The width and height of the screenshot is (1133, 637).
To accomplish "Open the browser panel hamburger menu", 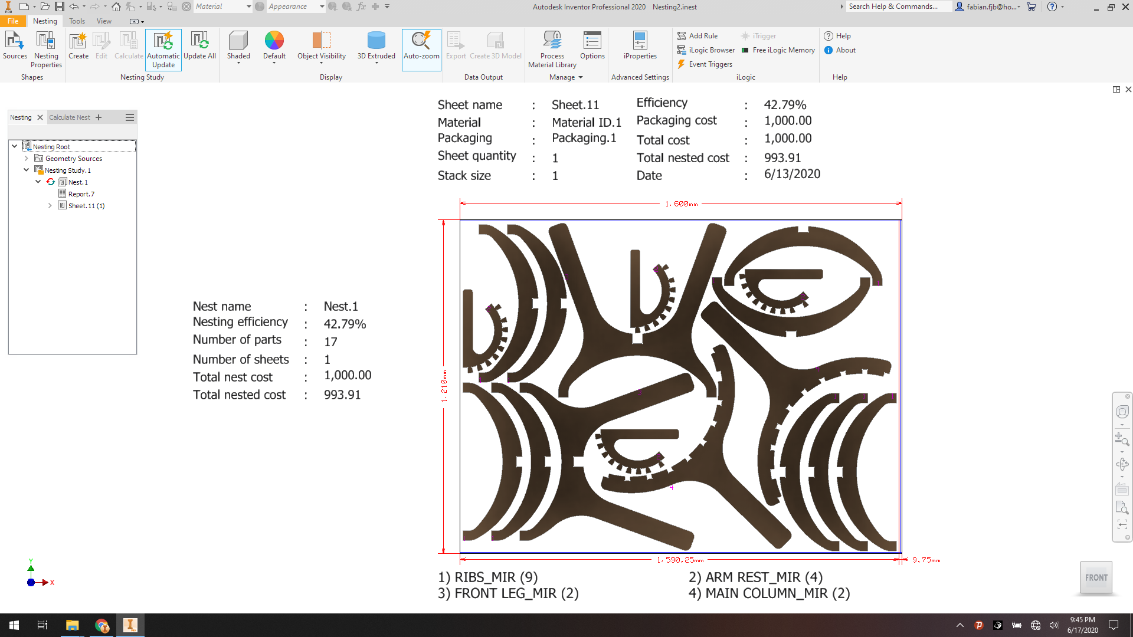I will tap(130, 117).
